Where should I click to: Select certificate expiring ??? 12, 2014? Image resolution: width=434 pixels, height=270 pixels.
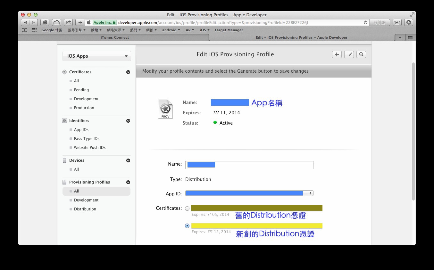(187, 226)
